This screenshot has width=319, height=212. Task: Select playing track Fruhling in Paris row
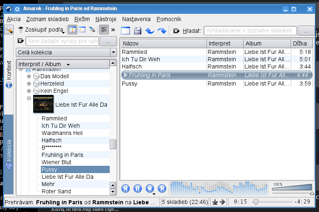coord(217,75)
